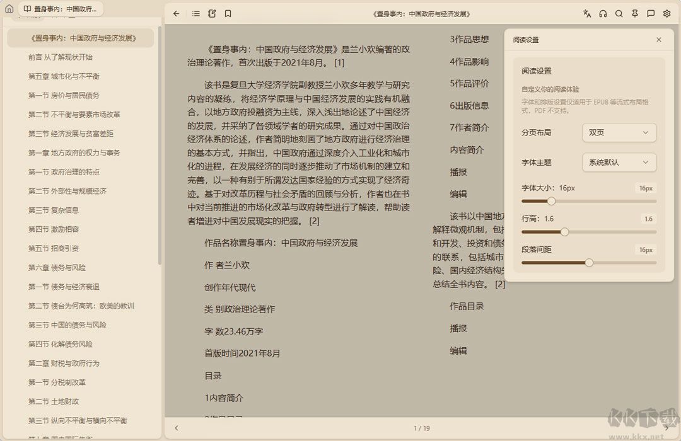
Task: Open search with the magnifier icon
Action: 619,13
